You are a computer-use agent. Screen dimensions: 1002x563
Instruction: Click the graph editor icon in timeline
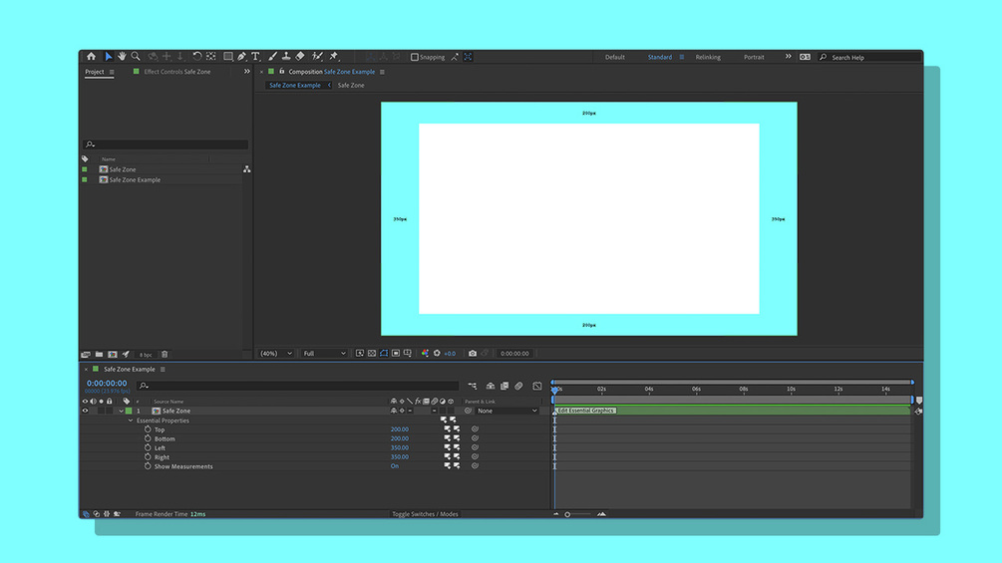tap(537, 386)
